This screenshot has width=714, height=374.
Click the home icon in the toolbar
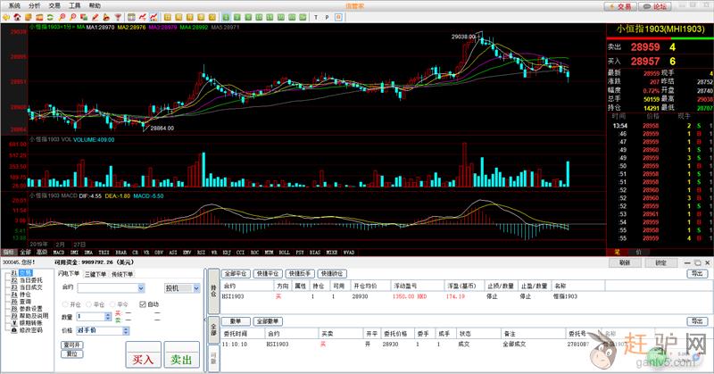[17, 17]
